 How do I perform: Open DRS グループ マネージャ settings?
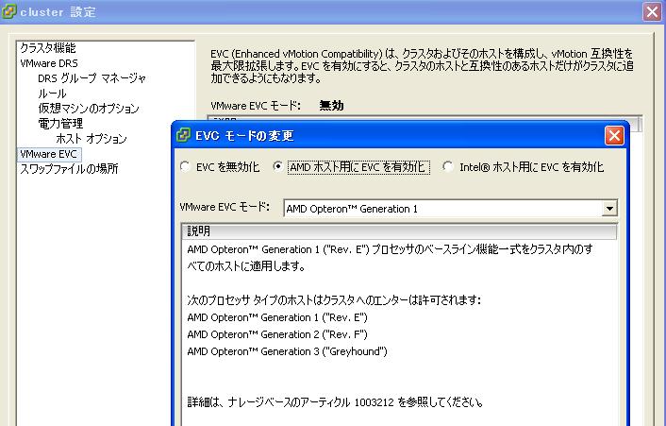tap(92, 78)
